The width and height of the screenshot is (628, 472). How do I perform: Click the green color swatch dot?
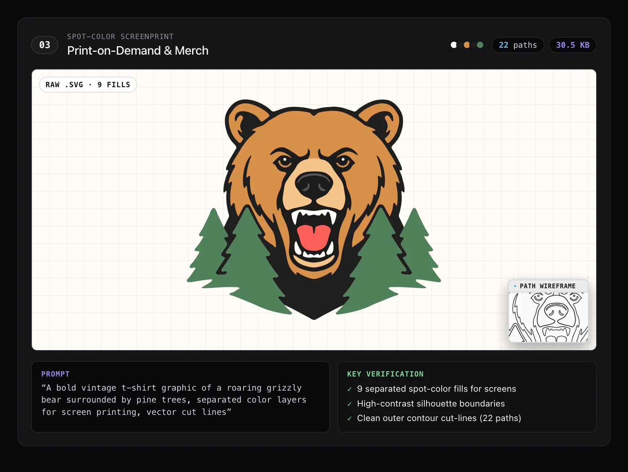coord(480,45)
